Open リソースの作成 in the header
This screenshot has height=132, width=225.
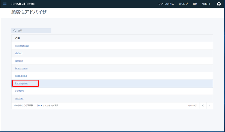(x=166, y=4)
